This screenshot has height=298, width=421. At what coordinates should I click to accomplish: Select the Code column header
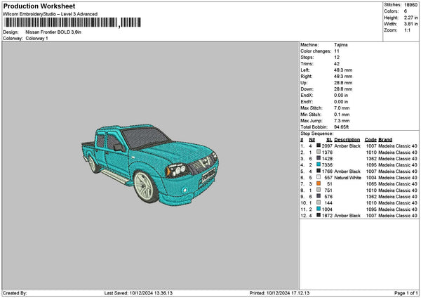pos(370,139)
